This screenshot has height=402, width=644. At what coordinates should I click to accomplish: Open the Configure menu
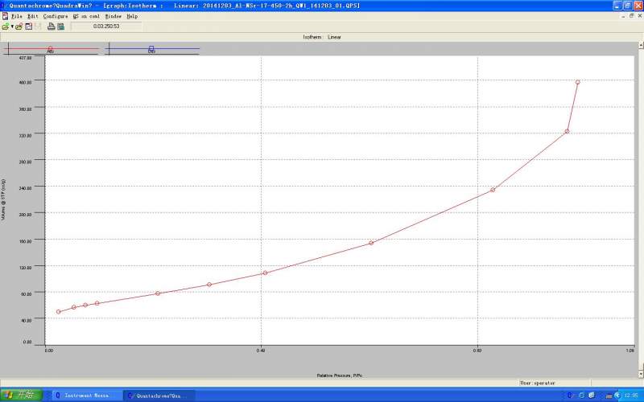pyautogui.click(x=56, y=16)
